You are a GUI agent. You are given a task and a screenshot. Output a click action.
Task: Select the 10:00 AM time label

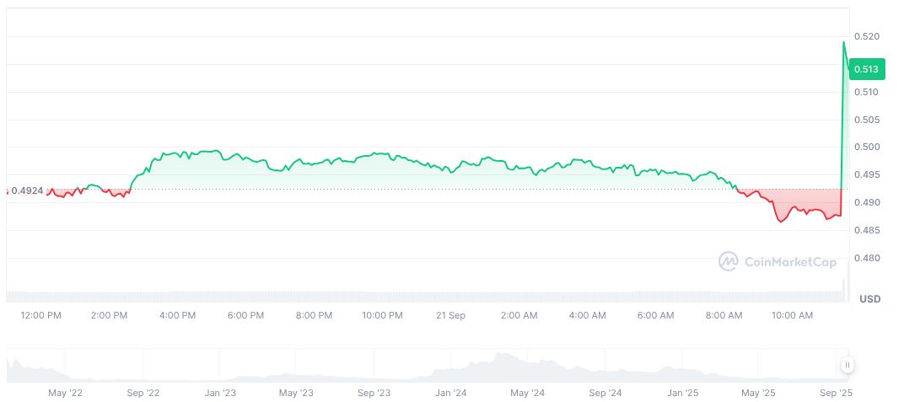[792, 315]
